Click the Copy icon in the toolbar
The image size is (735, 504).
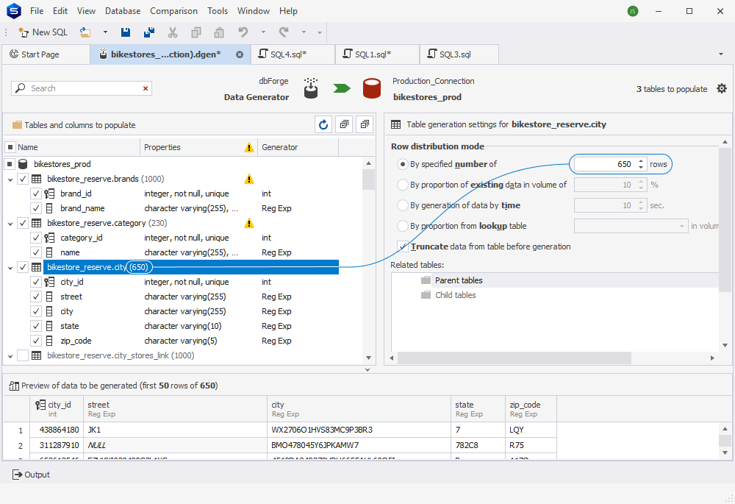(x=196, y=32)
